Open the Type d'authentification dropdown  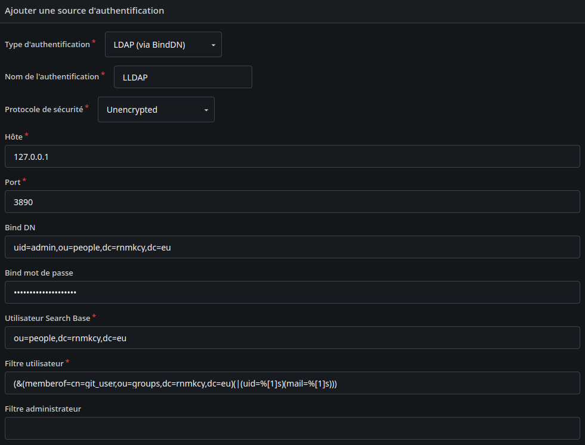click(x=162, y=45)
